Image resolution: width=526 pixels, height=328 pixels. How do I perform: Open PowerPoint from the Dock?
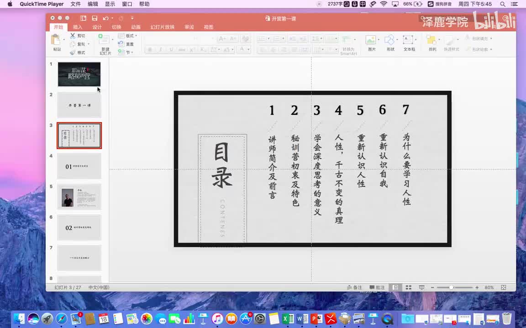[x=316, y=318]
